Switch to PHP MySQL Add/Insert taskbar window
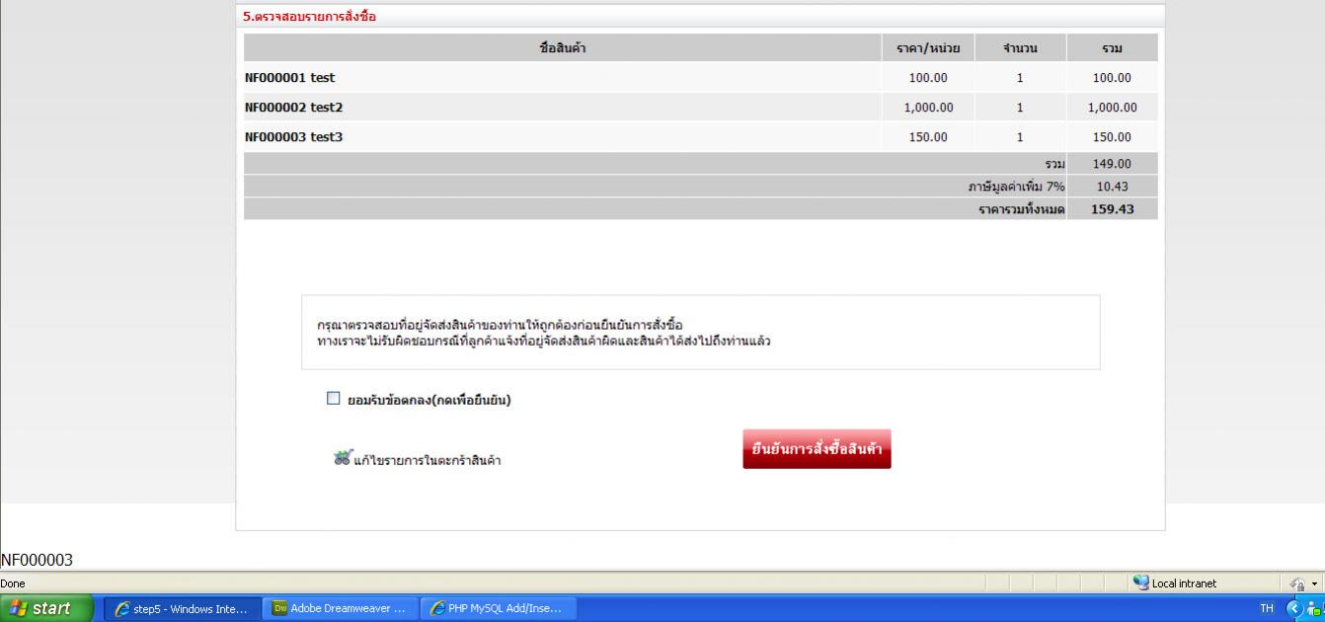The width and height of the screenshot is (1325, 622). (500, 608)
